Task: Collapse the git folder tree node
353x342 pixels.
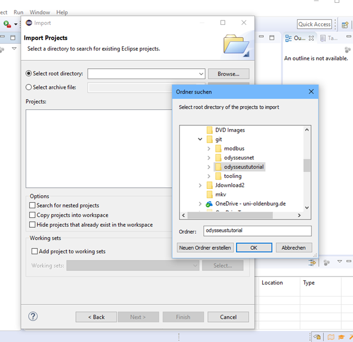Action: coord(200,140)
